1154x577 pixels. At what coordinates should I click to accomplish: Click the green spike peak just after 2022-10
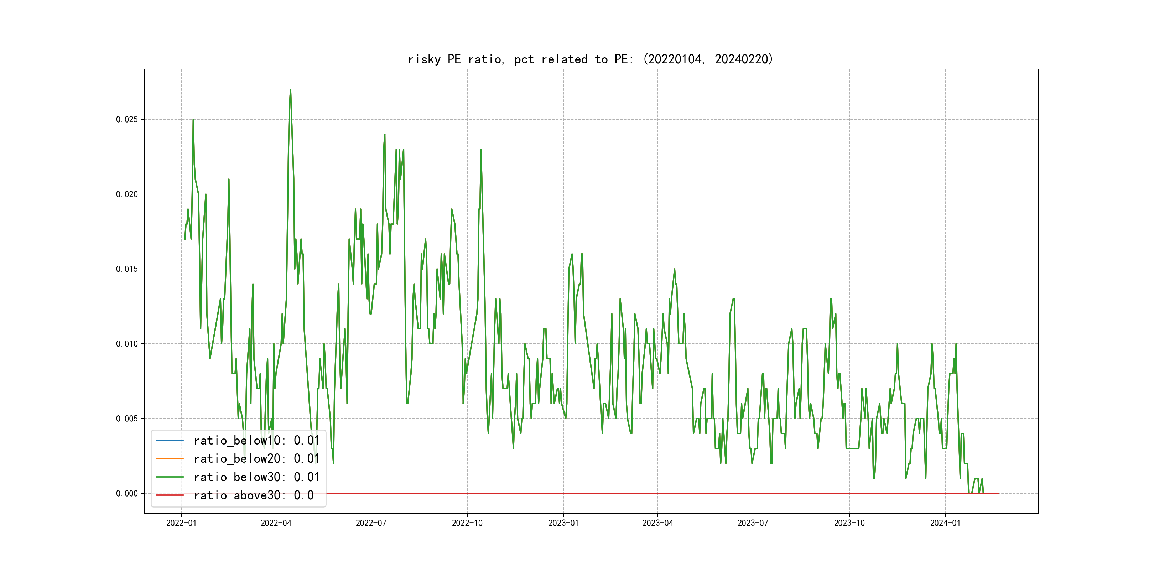(x=481, y=150)
